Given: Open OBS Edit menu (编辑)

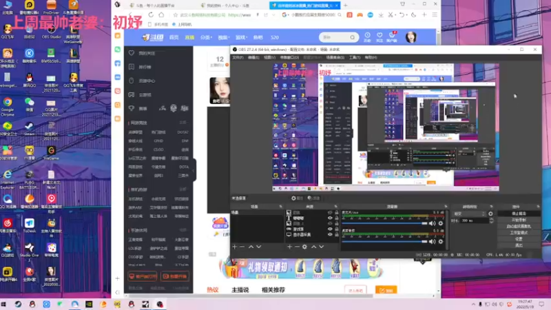Looking at the screenshot, I should [x=253, y=57].
